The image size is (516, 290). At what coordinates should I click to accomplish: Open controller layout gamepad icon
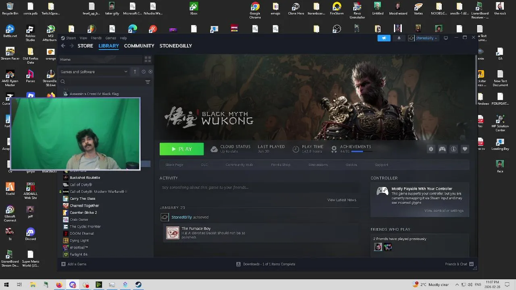tap(442, 149)
